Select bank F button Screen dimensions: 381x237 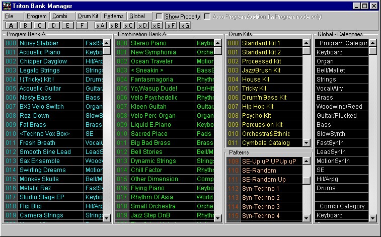point(82,25)
